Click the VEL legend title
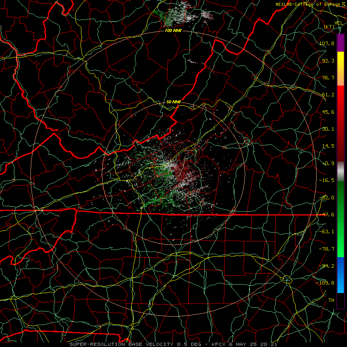 click(x=339, y=23)
